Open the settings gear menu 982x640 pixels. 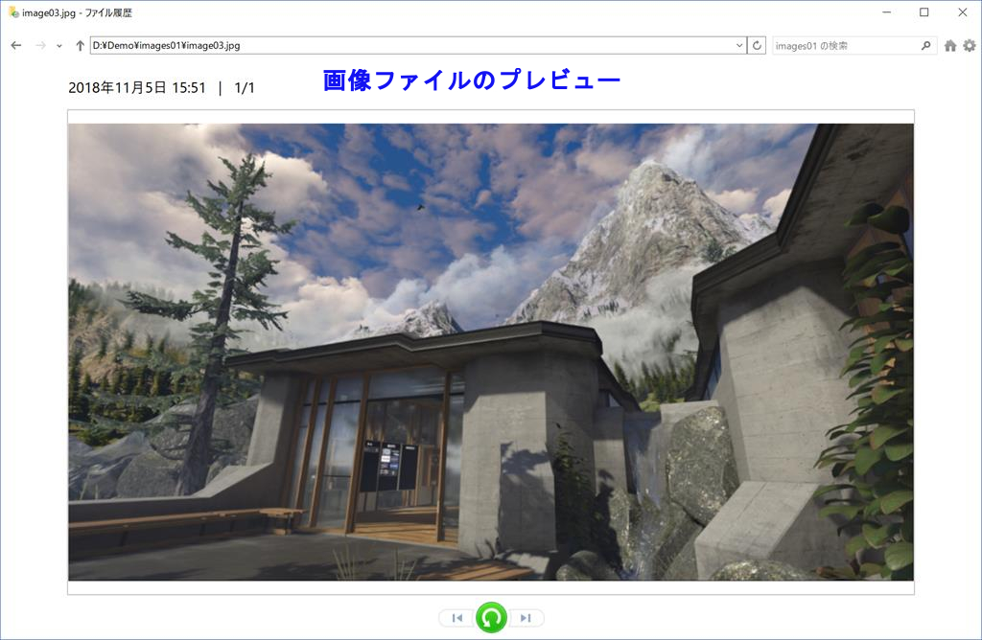click(970, 45)
